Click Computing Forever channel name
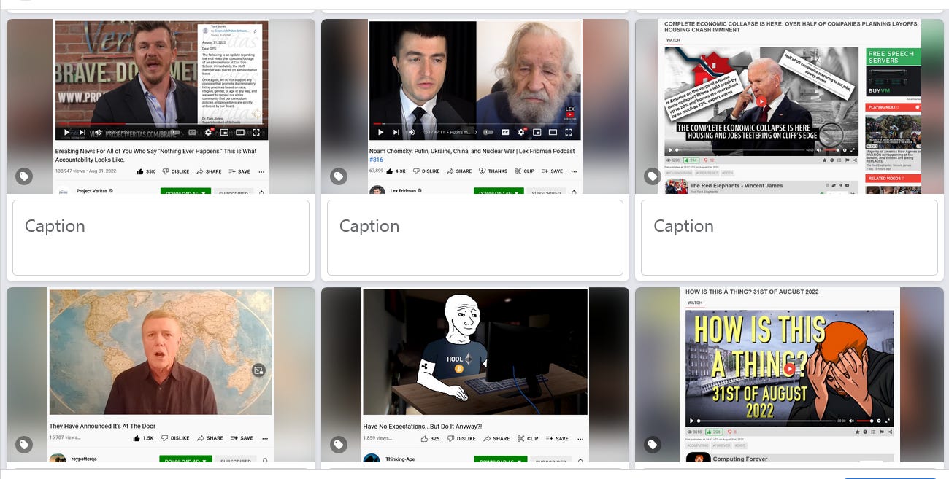The image size is (949, 479). [x=740, y=459]
